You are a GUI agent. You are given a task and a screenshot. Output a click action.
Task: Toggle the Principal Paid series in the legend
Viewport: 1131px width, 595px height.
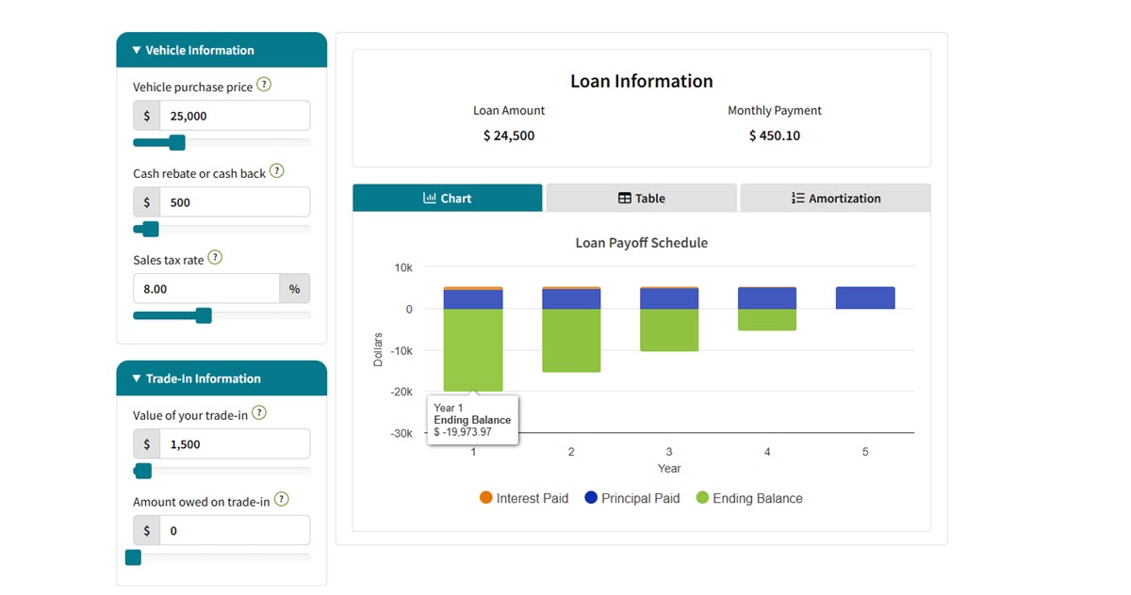point(632,498)
